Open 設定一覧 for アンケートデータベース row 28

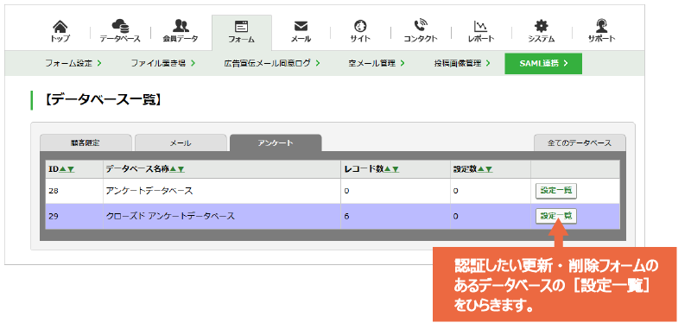tap(556, 191)
